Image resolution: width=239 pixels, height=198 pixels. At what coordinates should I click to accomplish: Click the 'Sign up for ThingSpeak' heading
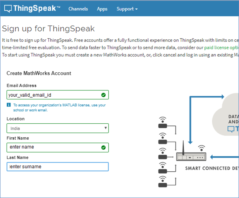tap(48, 29)
